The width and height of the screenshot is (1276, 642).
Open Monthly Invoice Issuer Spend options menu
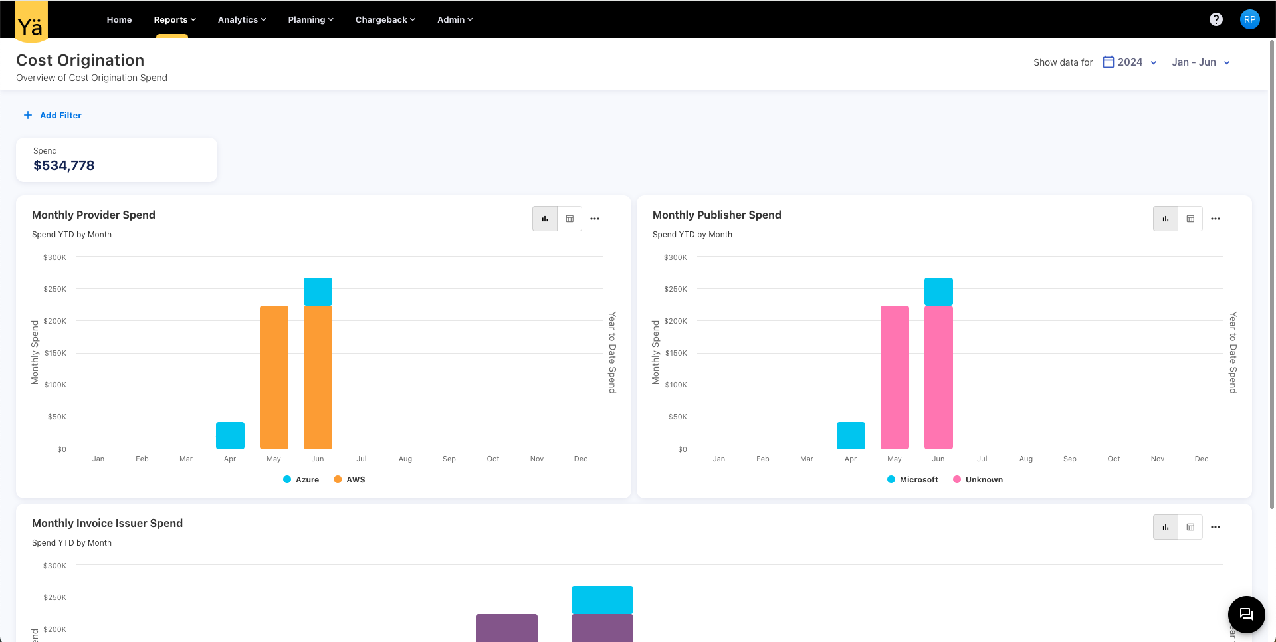(x=1215, y=527)
